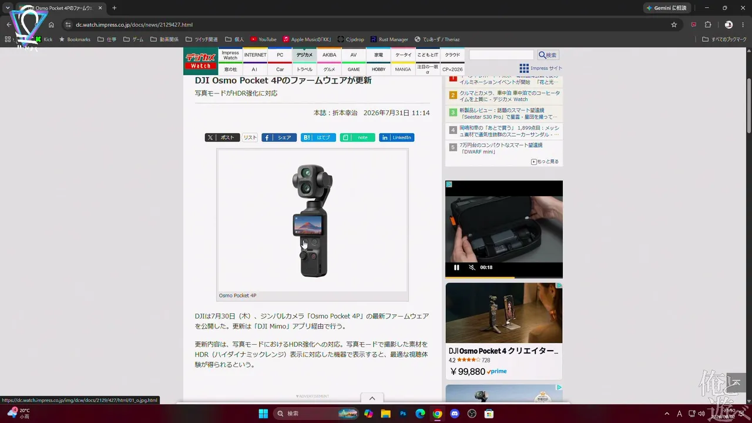
Task: Open the Rust Manager bookmark
Action: point(389,39)
